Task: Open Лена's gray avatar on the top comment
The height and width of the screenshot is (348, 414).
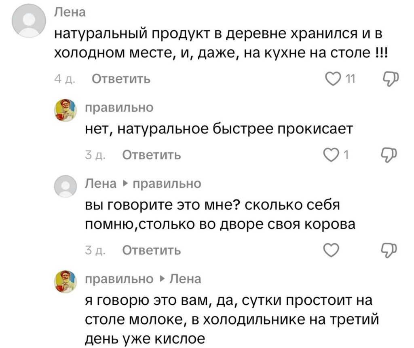Action: pyautogui.click(x=28, y=24)
